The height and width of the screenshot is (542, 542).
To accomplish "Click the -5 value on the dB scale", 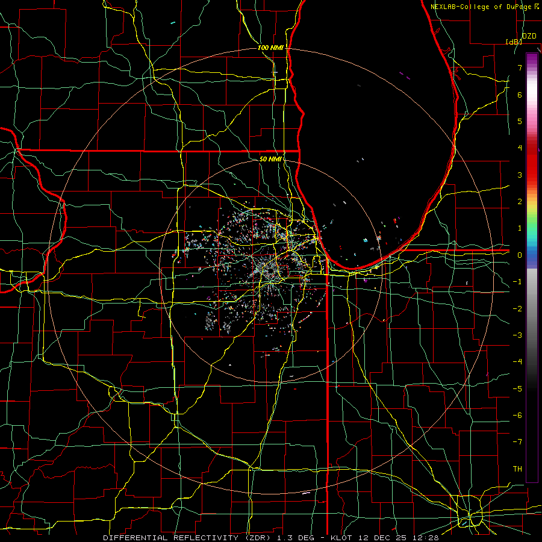I will click(x=517, y=389).
